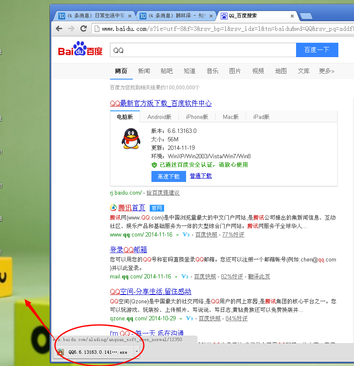Screen dimensions: 354x366
Task: Go forward with the browser forward arrow
Action: point(71,29)
